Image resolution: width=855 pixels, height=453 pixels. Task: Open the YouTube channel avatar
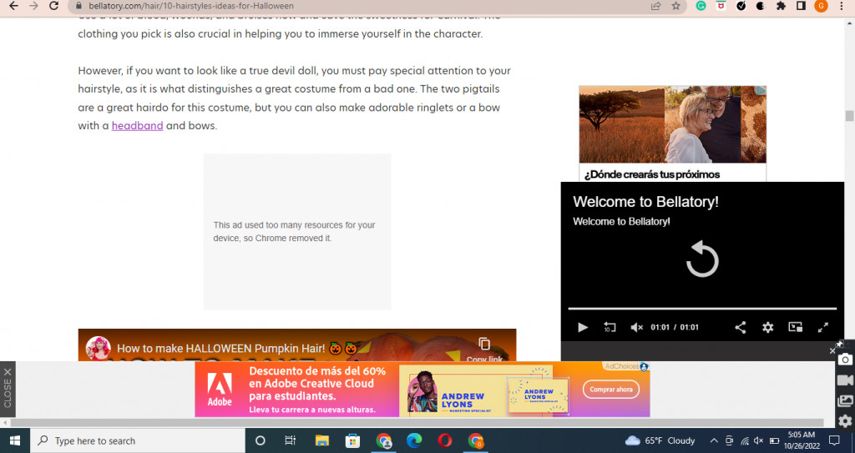point(99,349)
